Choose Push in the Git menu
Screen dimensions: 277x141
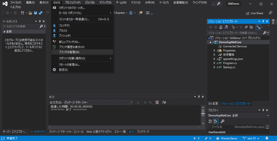82,36
